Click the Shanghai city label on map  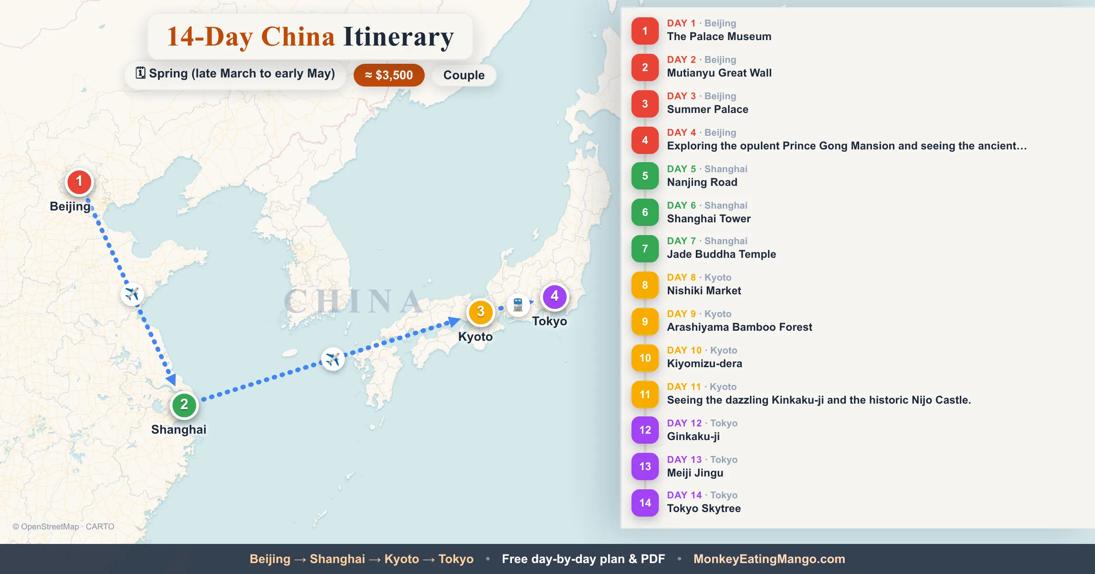pyautogui.click(x=179, y=430)
